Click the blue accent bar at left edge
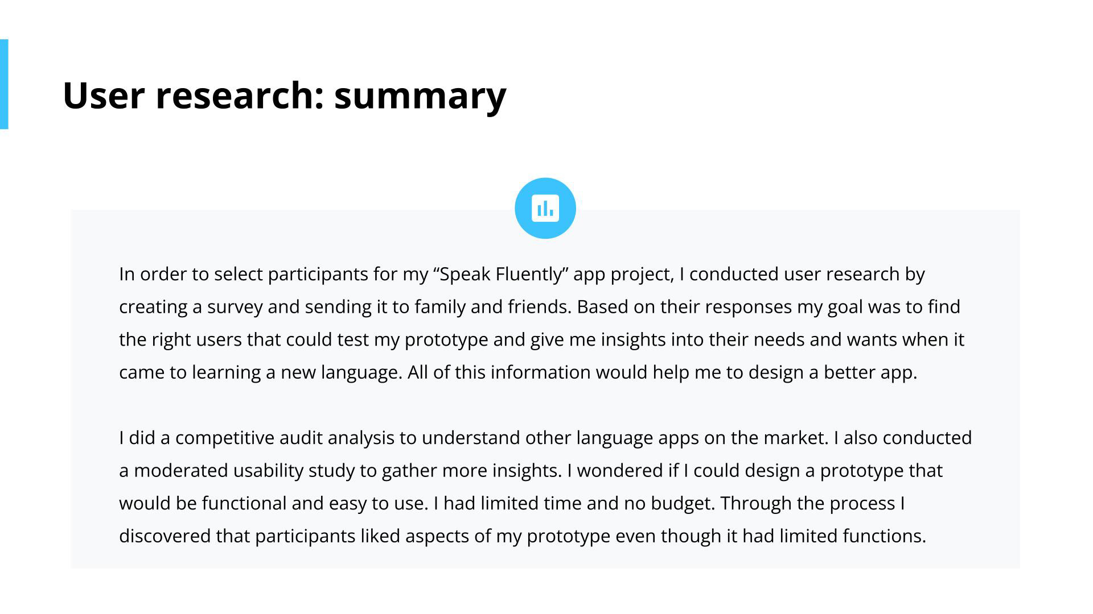 pos(4,84)
